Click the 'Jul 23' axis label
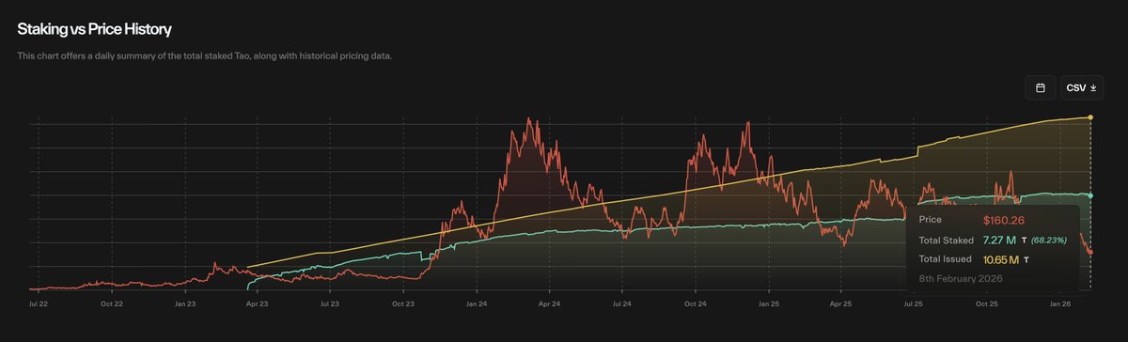1128x342 pixels. coord(329,303)
